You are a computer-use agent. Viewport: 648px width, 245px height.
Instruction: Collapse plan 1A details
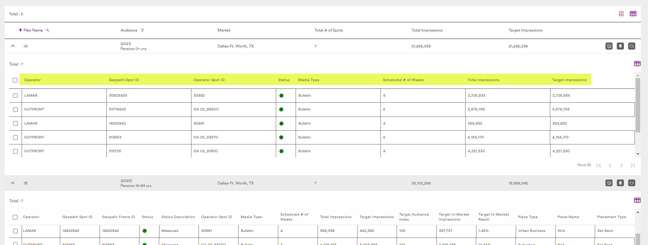pyautogui.click(x=13, y=46)
